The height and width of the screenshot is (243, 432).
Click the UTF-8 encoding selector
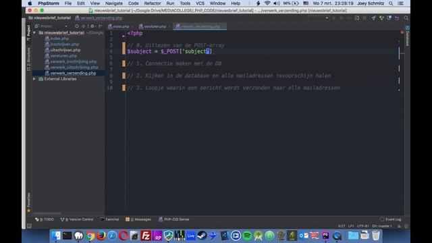(362, 226)
